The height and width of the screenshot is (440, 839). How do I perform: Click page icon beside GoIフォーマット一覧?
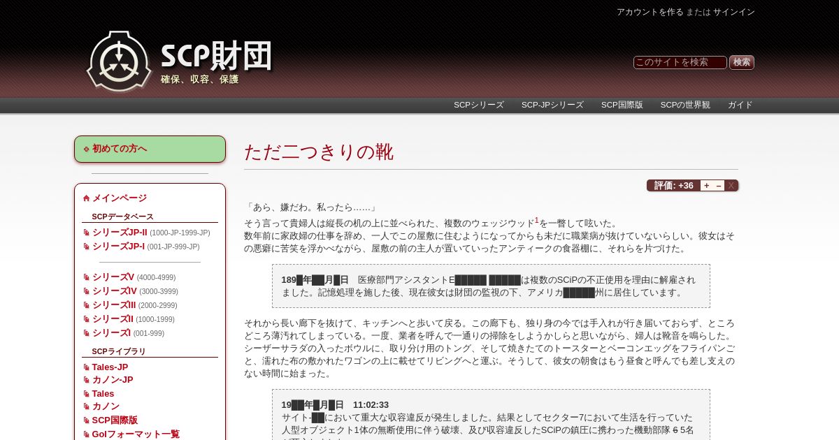86,434
